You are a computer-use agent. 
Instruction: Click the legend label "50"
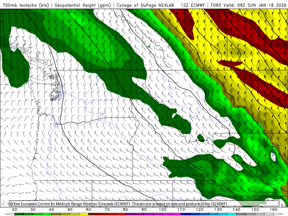(70, 210)
